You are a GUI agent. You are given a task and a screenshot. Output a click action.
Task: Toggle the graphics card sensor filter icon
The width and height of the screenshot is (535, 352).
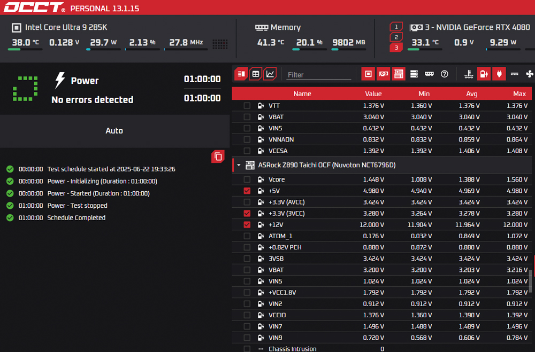coord(384,74)
